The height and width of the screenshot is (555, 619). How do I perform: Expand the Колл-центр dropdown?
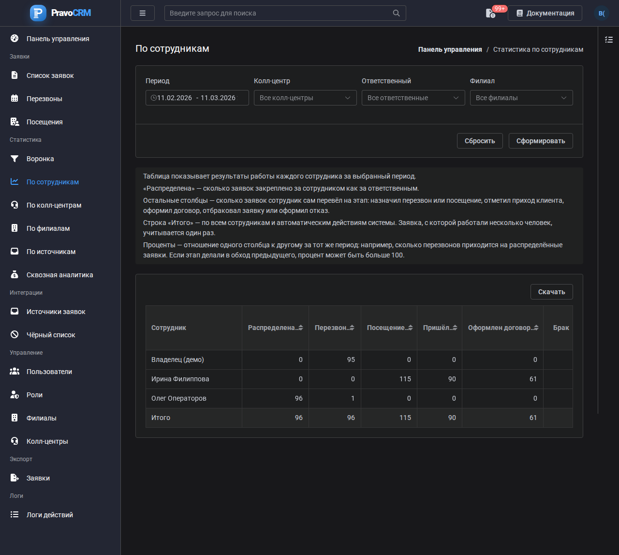point(305,98)
